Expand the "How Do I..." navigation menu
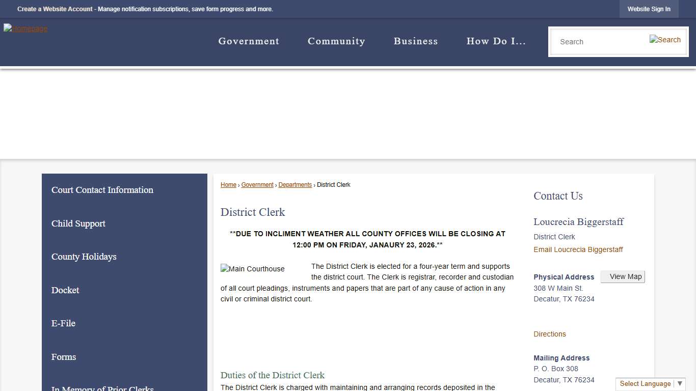 [496, 41]
